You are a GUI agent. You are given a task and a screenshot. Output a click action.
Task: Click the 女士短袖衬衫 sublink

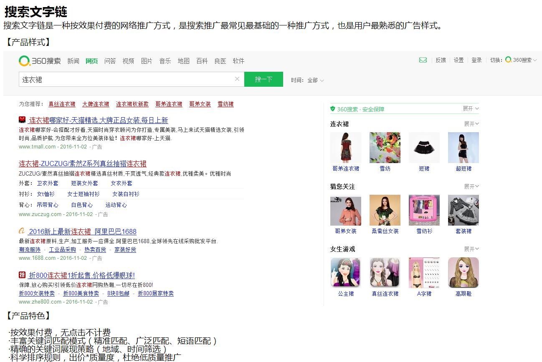(x=84, y=194)
